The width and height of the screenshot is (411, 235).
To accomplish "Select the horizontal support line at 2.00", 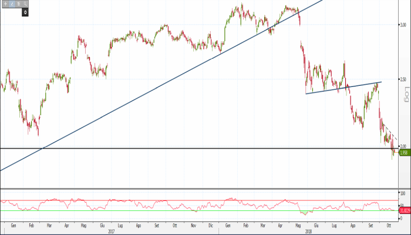I will point(176,149).
